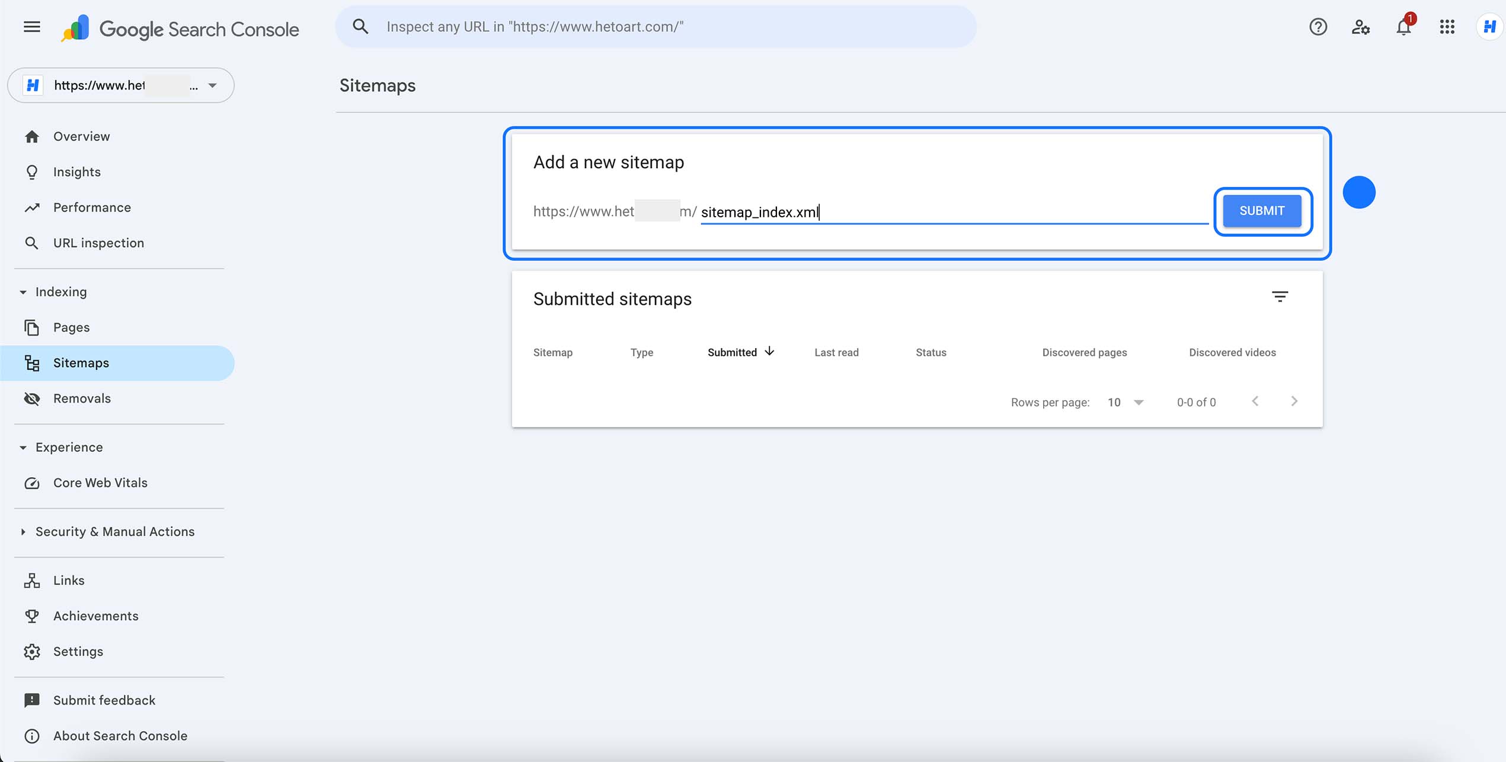Open Settings via the gear icon
Image resolution: width=1506 pixels, height=762 pixels.
pyautogui.click(x=31, y=651)
